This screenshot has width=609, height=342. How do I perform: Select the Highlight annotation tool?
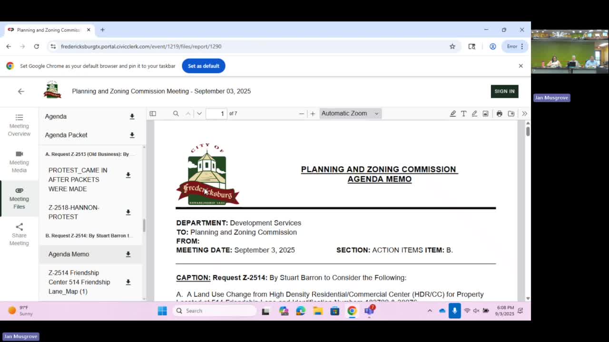click(453, 113)
